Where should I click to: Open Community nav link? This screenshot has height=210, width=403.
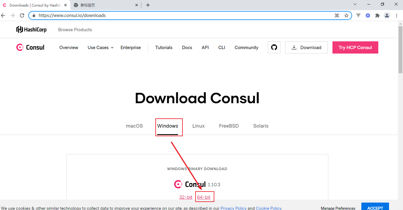[x=246, y=48]
